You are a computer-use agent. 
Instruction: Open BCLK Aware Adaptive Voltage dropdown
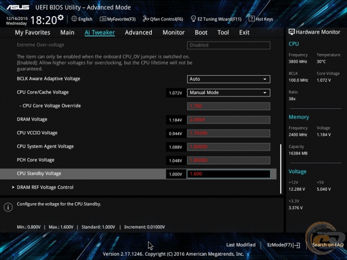click(229, 79)
